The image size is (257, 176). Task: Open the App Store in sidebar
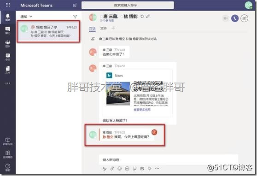[x=8, y=154]
